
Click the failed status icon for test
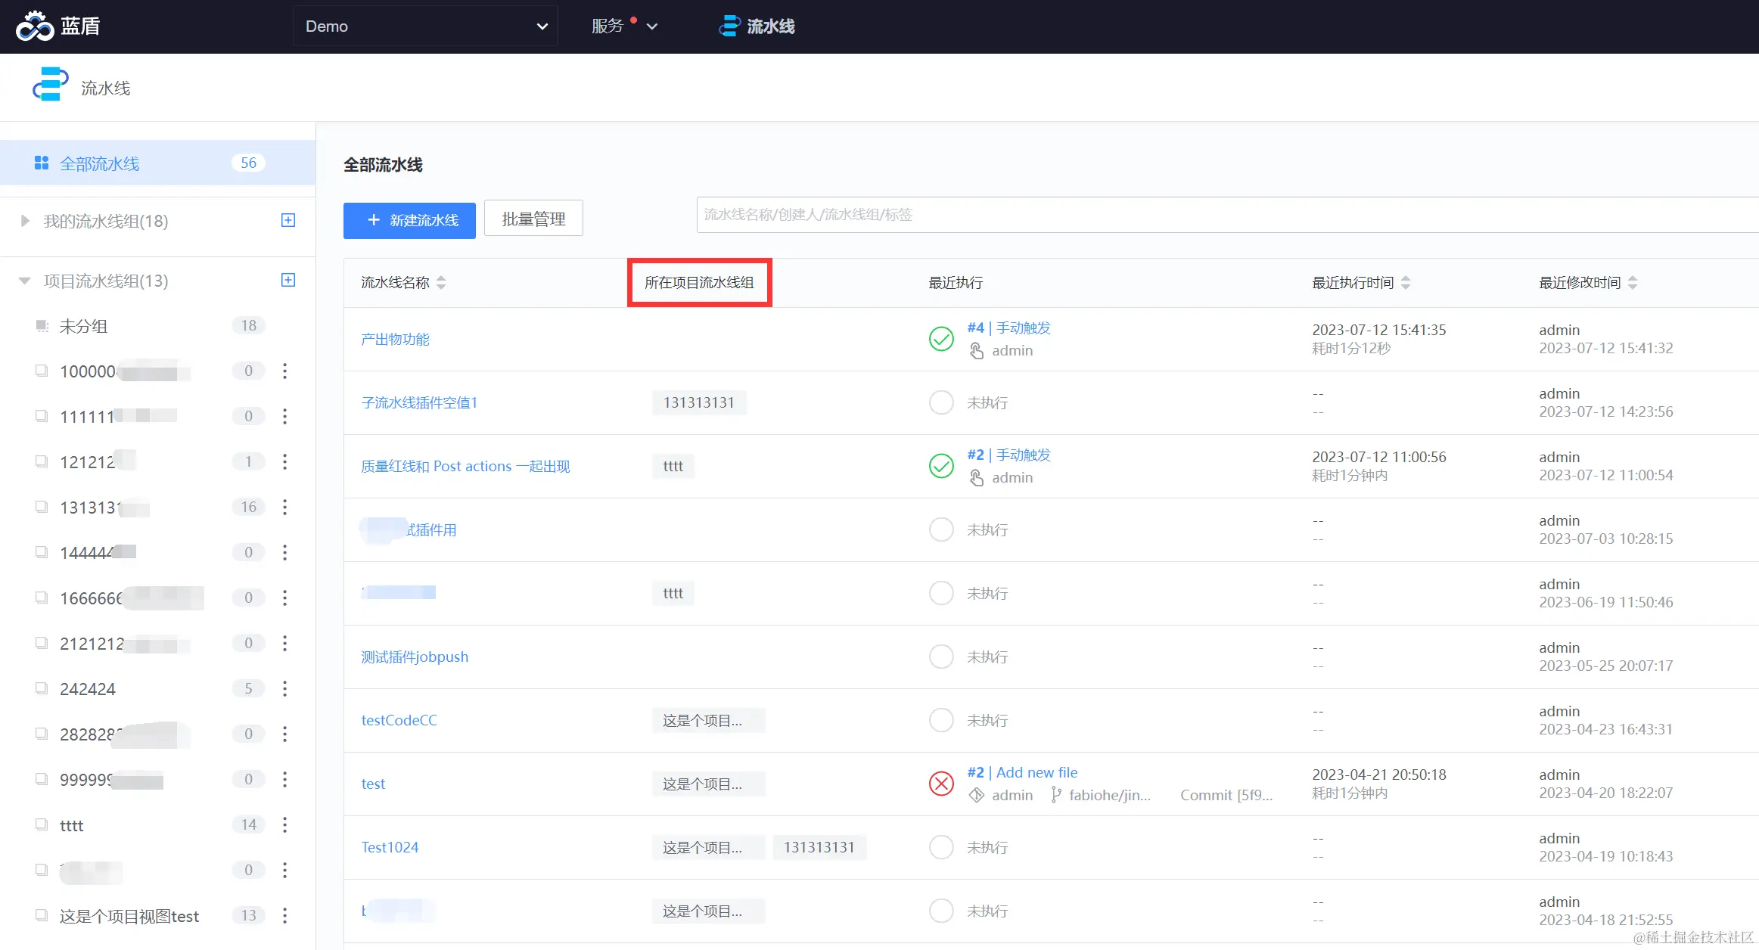click(941, 784)
